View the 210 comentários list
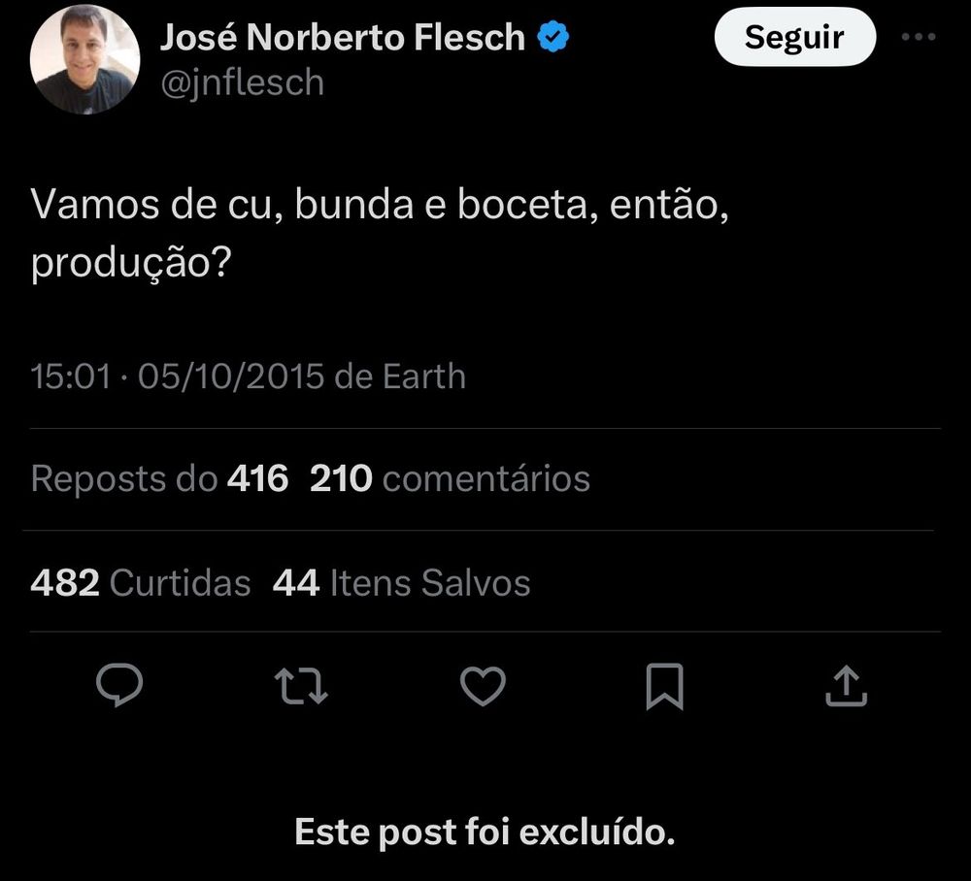The image size is (971, 881). (x=450, y=478)
